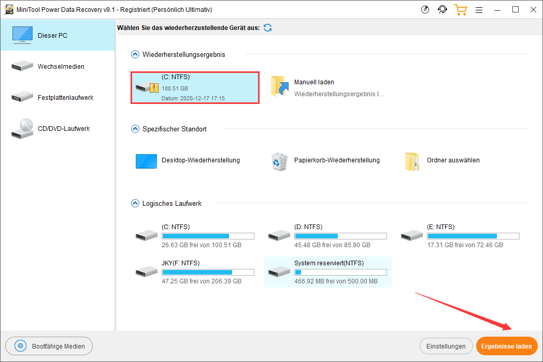Select Wechselmedien in the sidebar

(x=58, y=66)
